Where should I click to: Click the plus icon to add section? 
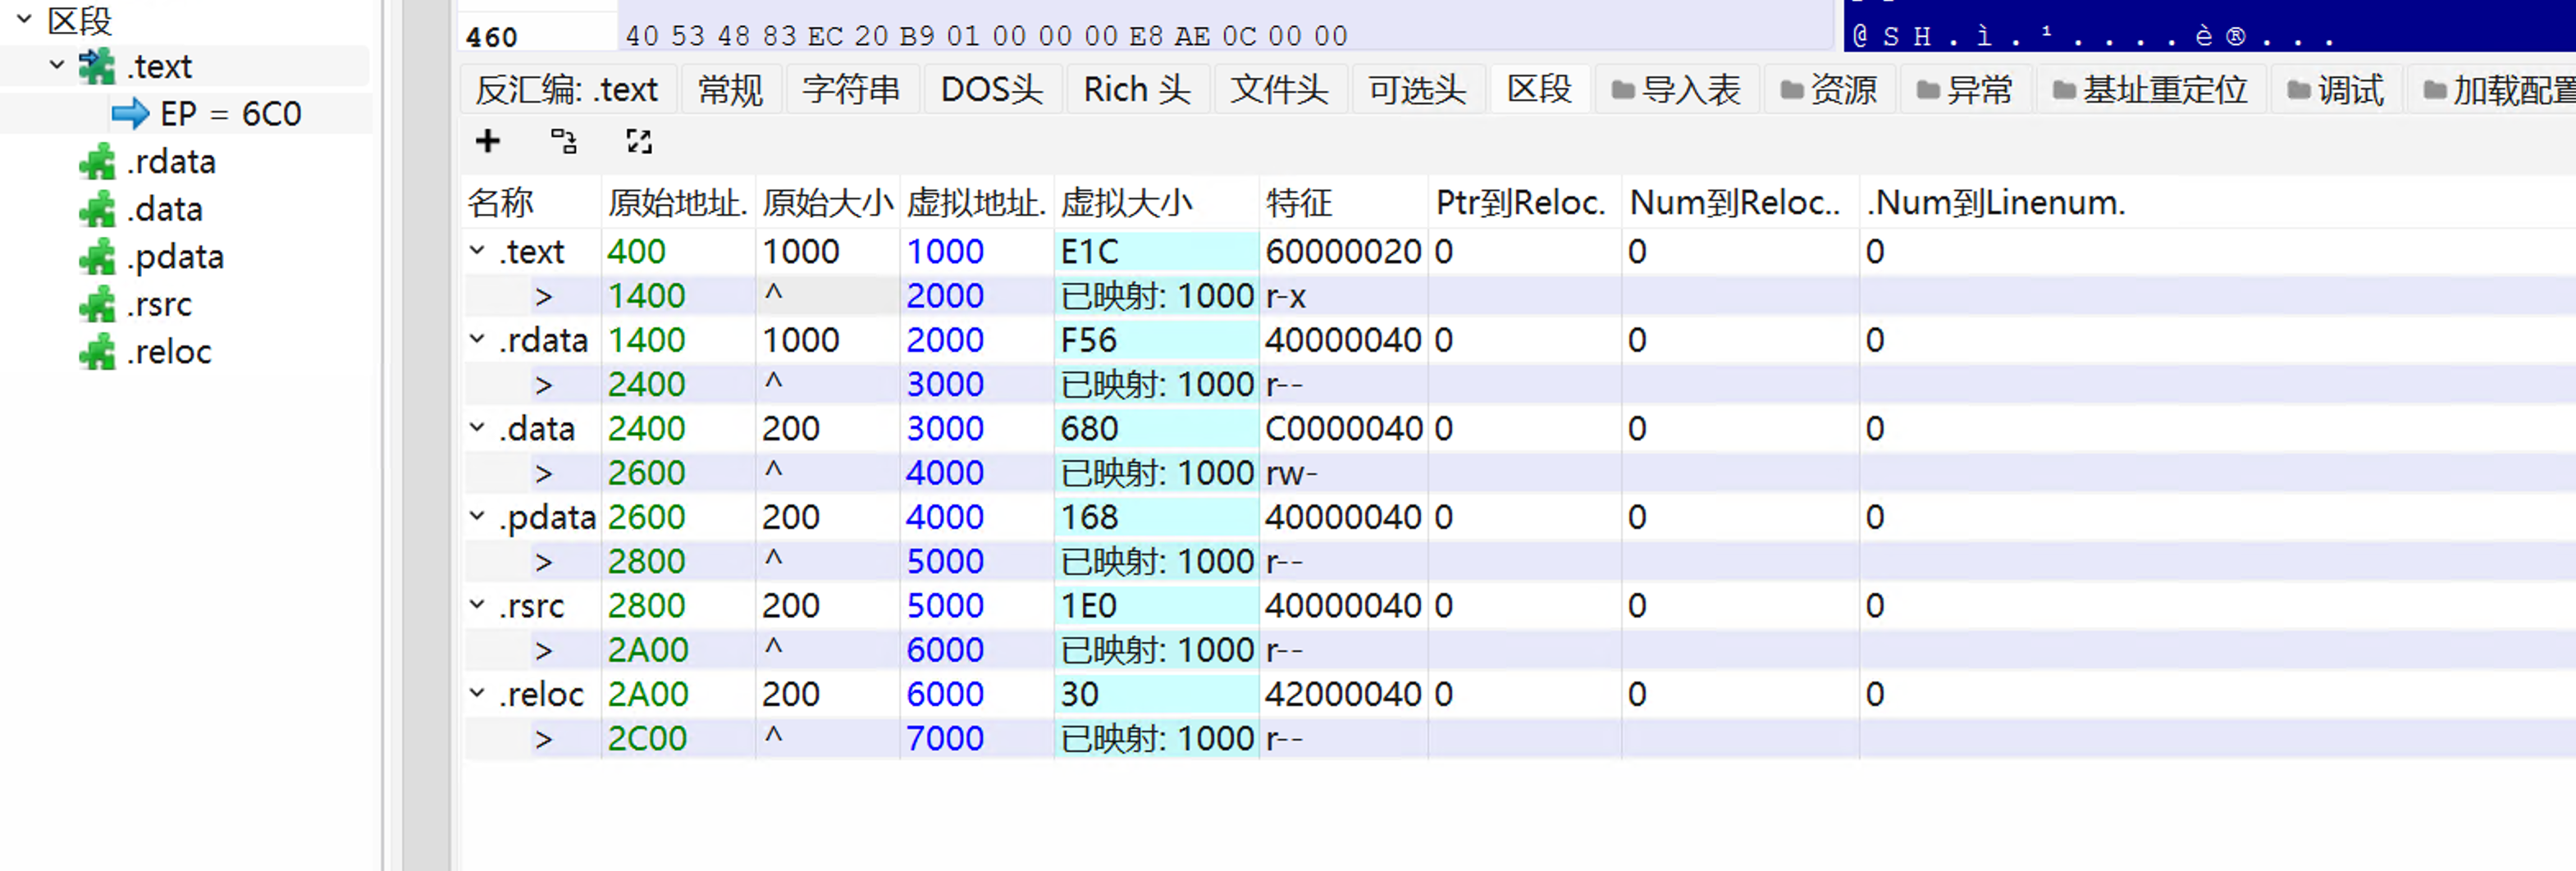[487, 141]
